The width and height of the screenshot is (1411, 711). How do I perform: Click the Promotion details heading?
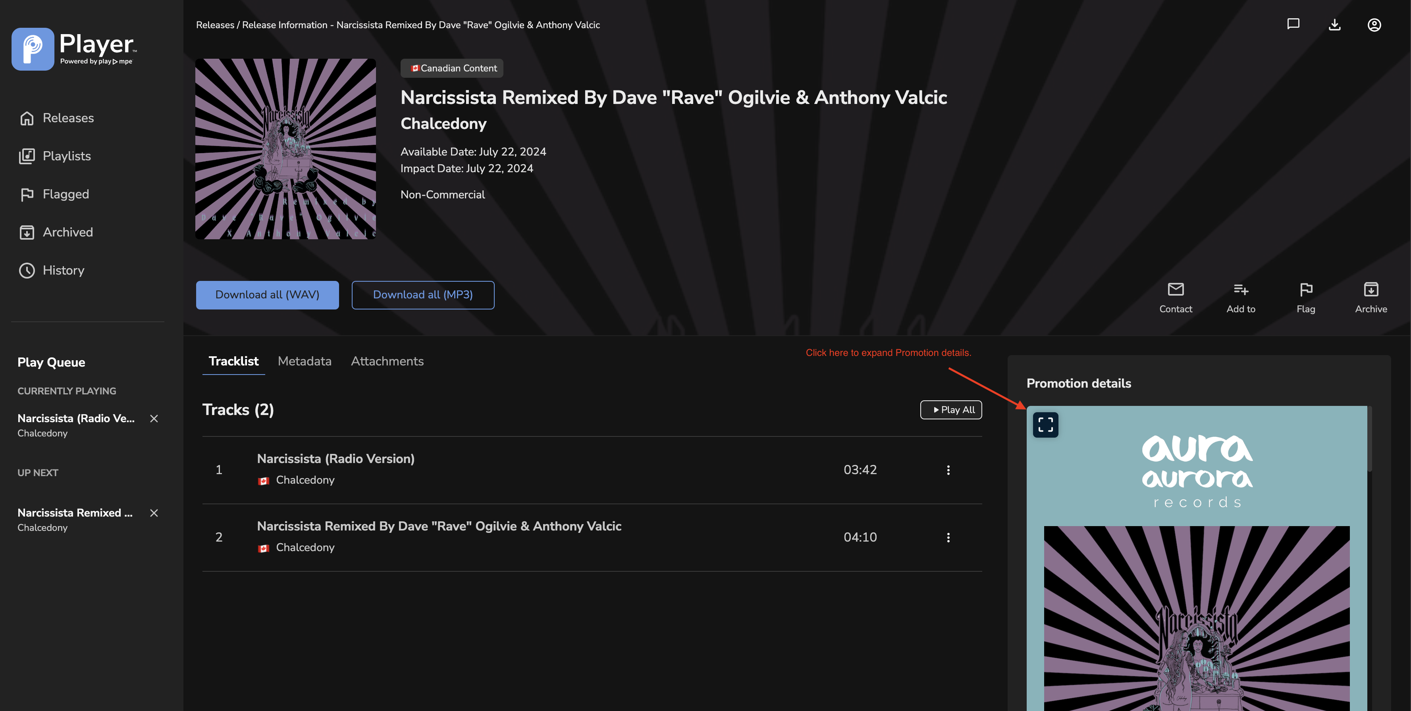[1079, 384]
